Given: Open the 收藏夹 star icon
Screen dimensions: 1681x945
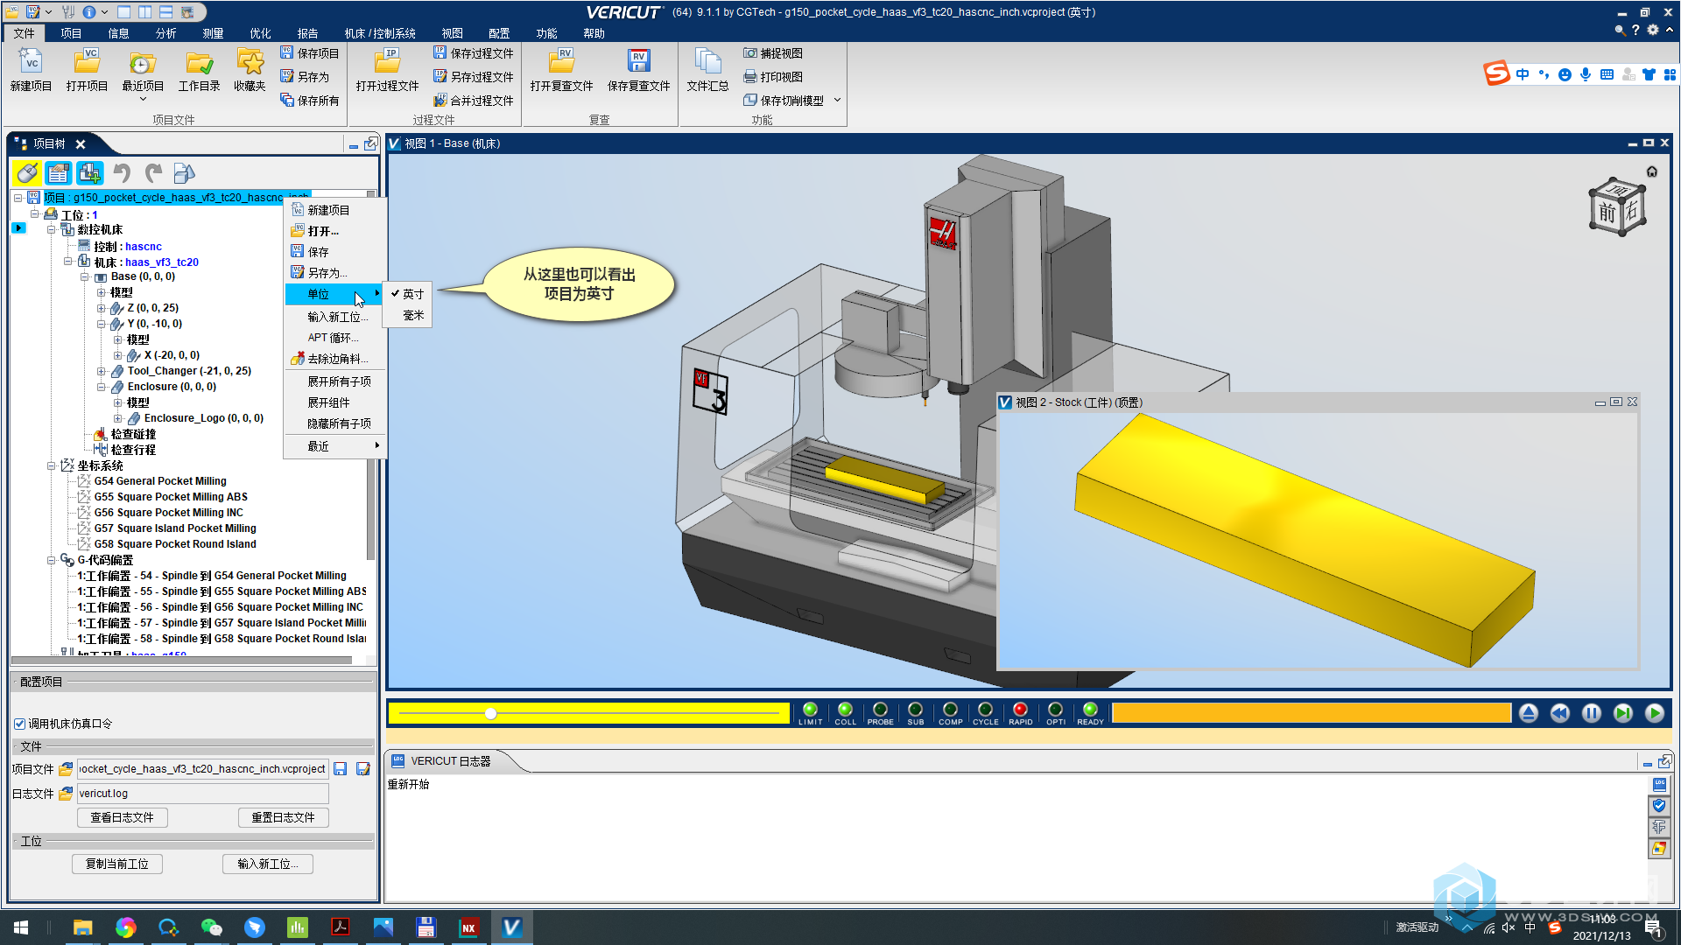Looking at the screenshot, I should [x=250, y=70].
